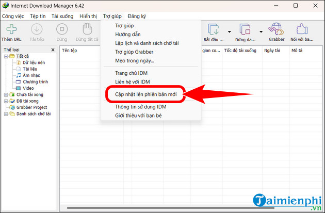This screenshot has width=325, height=213.
Task: Click the gian co... column header
Action: (x=212, y=51)
